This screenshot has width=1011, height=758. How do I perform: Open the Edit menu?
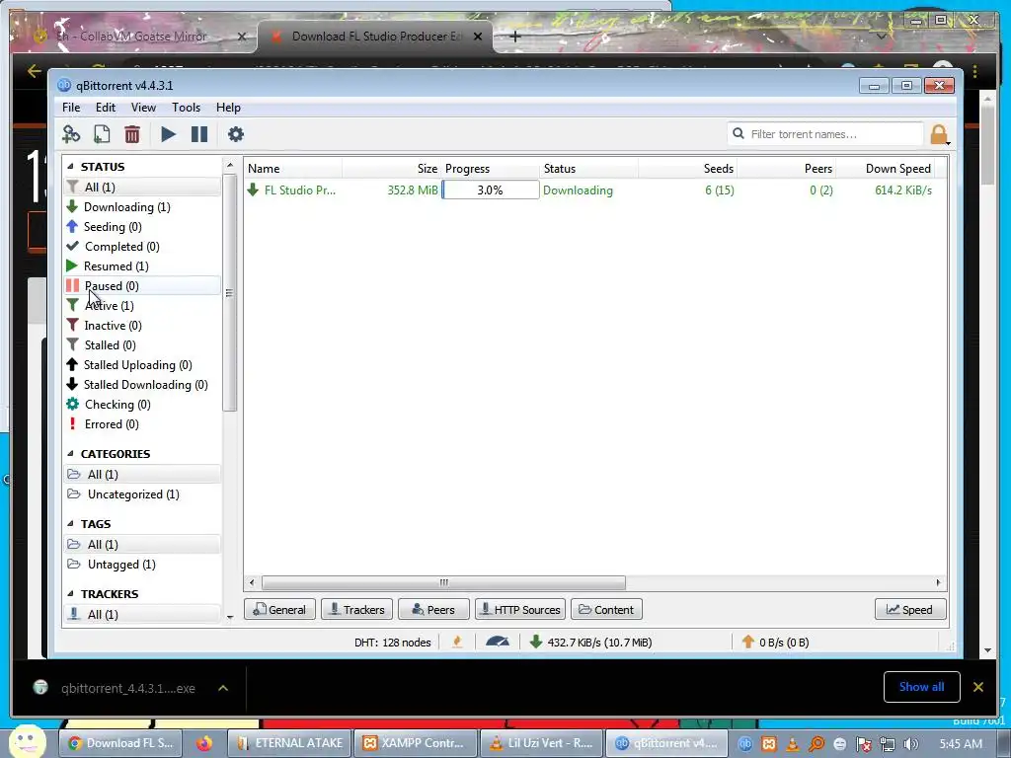(105, 108)
